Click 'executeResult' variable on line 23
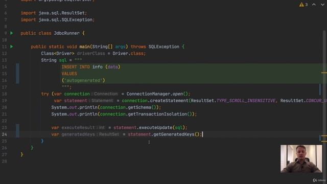Screen dimensions: 327x184 tap(78, 128)
